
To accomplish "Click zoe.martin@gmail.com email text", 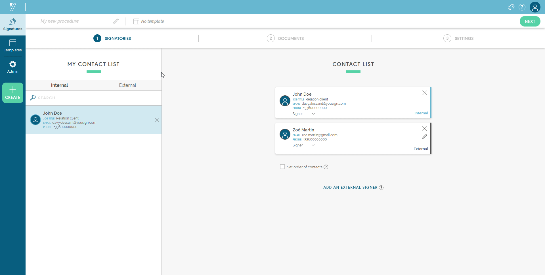I will (x=320, y=135).
